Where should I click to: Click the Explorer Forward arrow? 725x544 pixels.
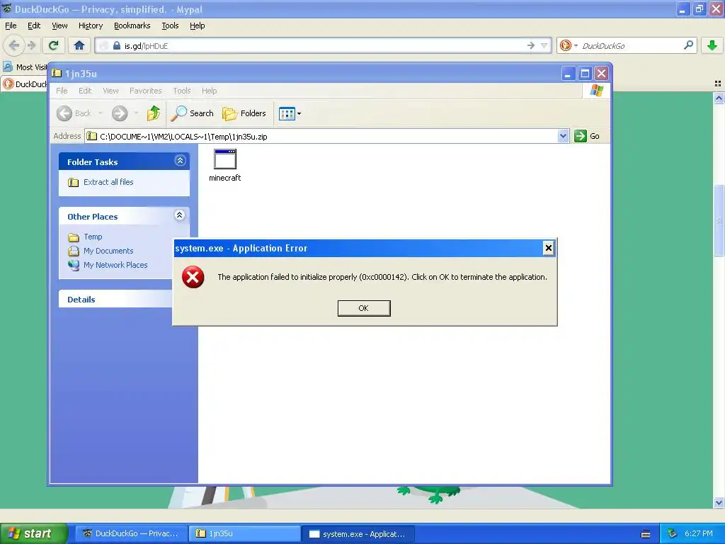click(120, 113)
